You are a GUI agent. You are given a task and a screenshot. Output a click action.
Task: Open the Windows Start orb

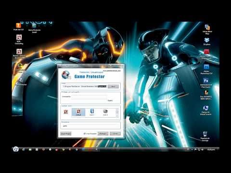coord(16,149)
